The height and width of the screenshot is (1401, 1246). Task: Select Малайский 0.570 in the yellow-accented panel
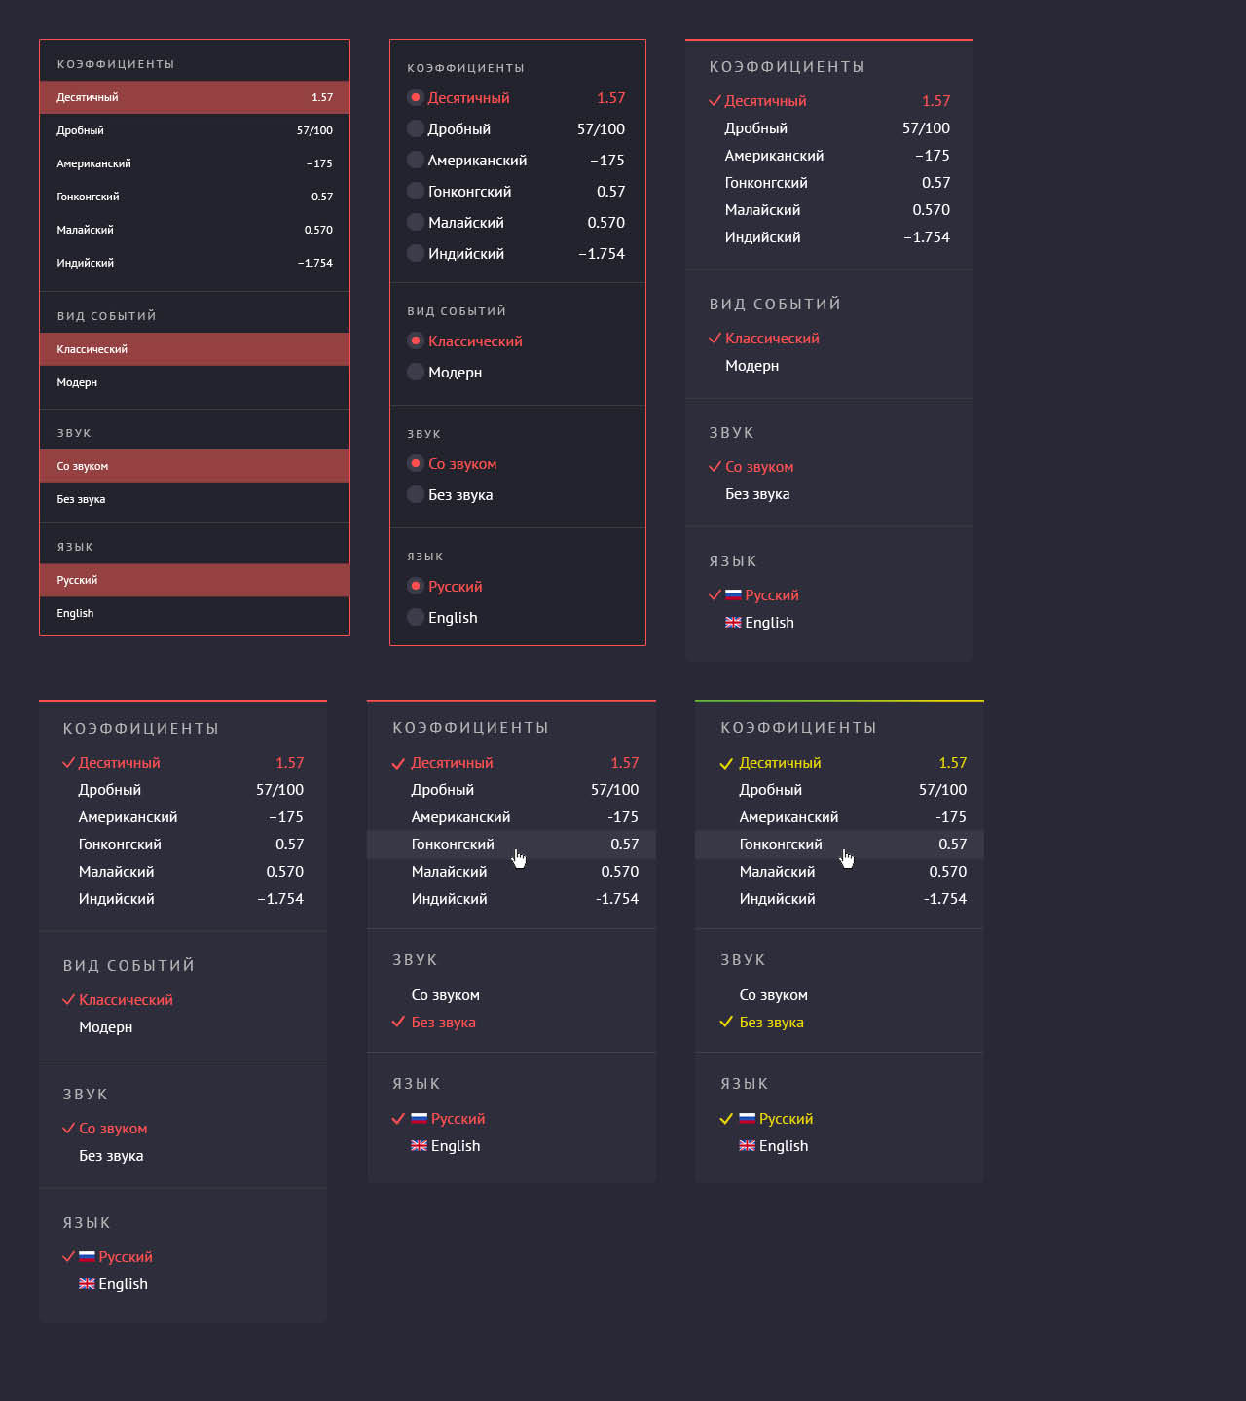[x=839, y=872]
